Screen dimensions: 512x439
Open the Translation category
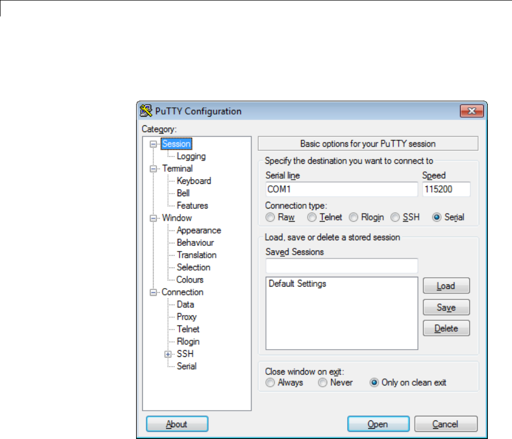[197, 255]
